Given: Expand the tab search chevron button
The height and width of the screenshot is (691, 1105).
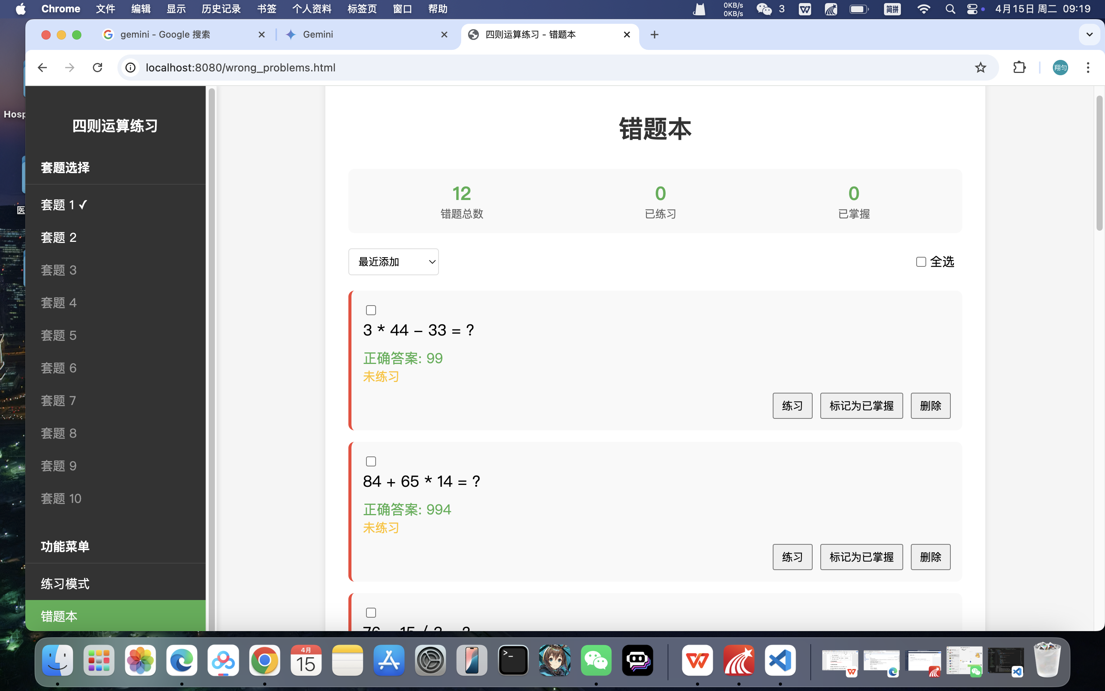Looking at the screenshot, I should point(1089,35).
